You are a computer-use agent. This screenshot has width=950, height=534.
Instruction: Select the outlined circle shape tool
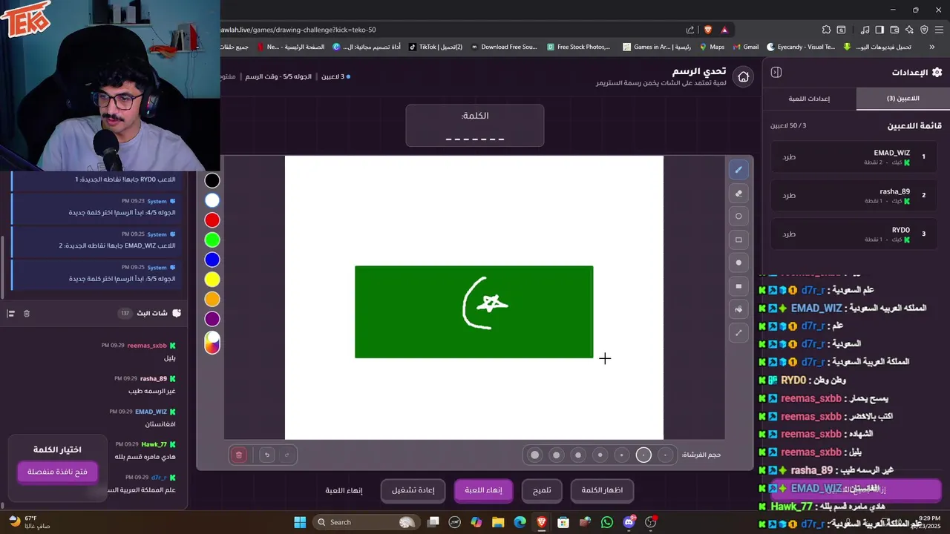coord(738,217)
